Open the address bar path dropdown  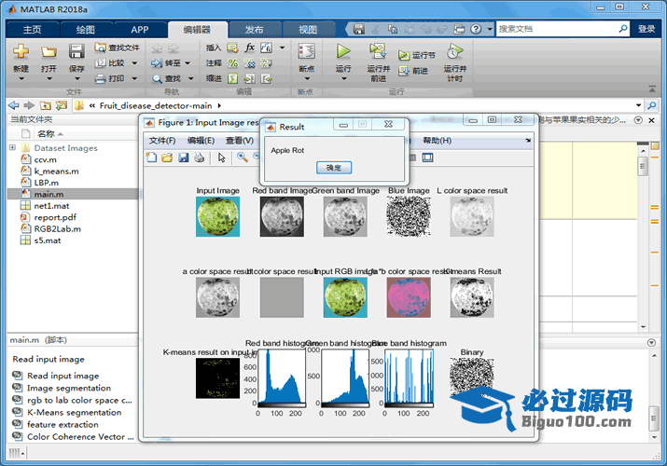tap(638, 105)
